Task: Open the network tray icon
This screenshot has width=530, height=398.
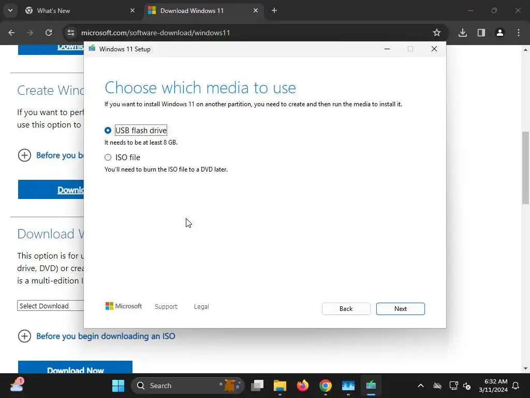Action: (453, 386)
